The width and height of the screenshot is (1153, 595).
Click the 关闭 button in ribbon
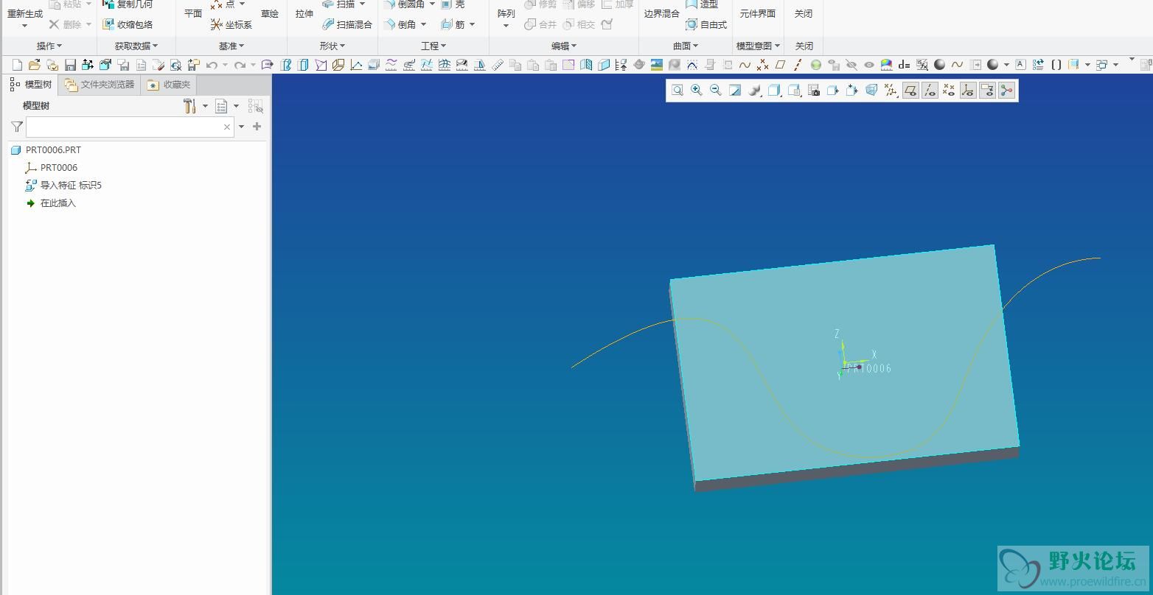[804, 14]
